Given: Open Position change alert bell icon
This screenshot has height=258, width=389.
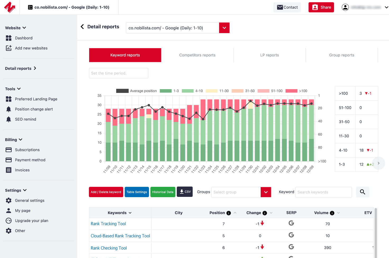Looking at the screenshot, I should (x=9, y=109).
